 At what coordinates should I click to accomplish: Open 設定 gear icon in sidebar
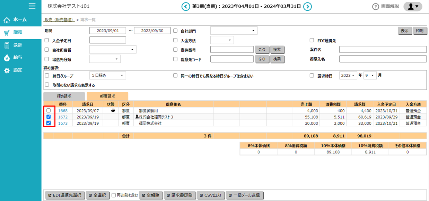[x=7, y=70]
